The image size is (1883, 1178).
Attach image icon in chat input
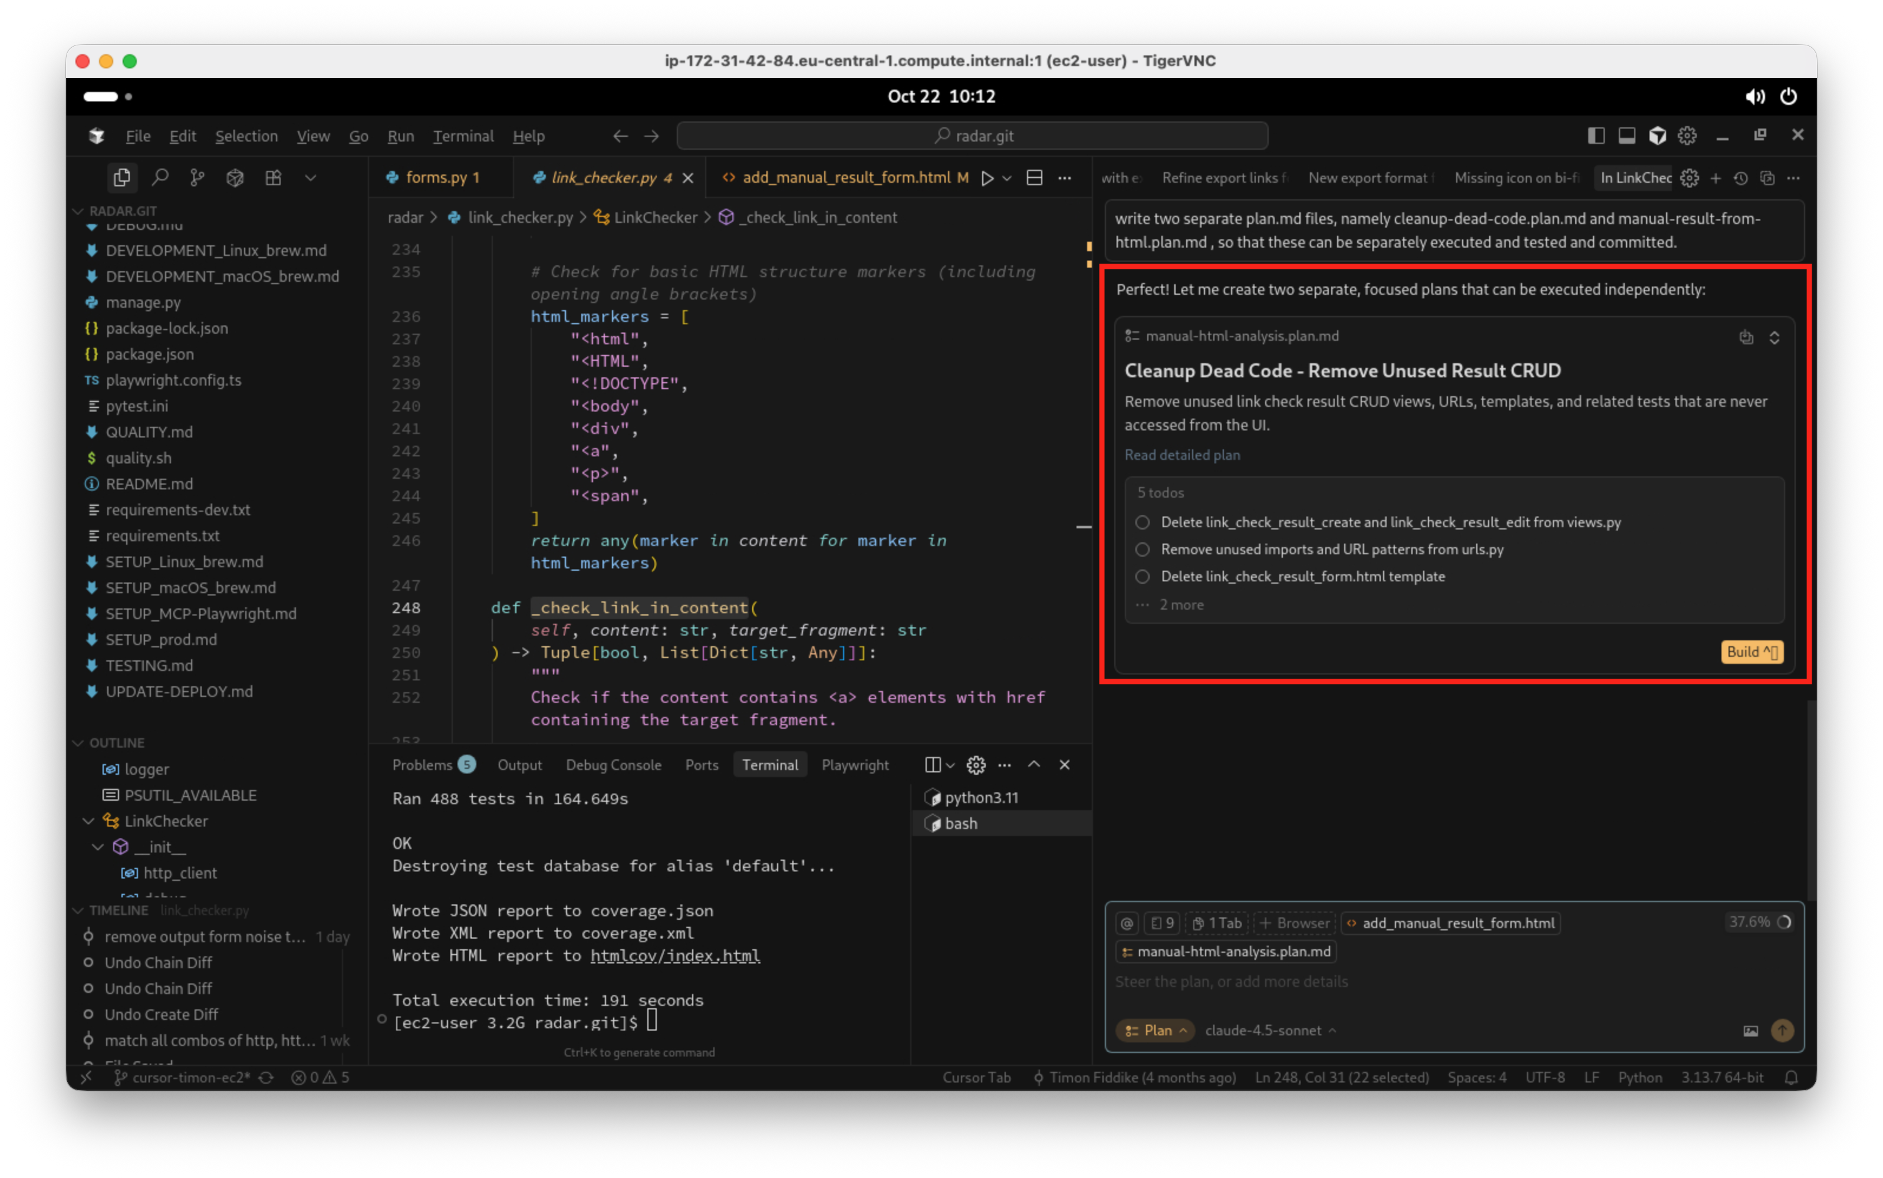[x=1750, y=1031]
